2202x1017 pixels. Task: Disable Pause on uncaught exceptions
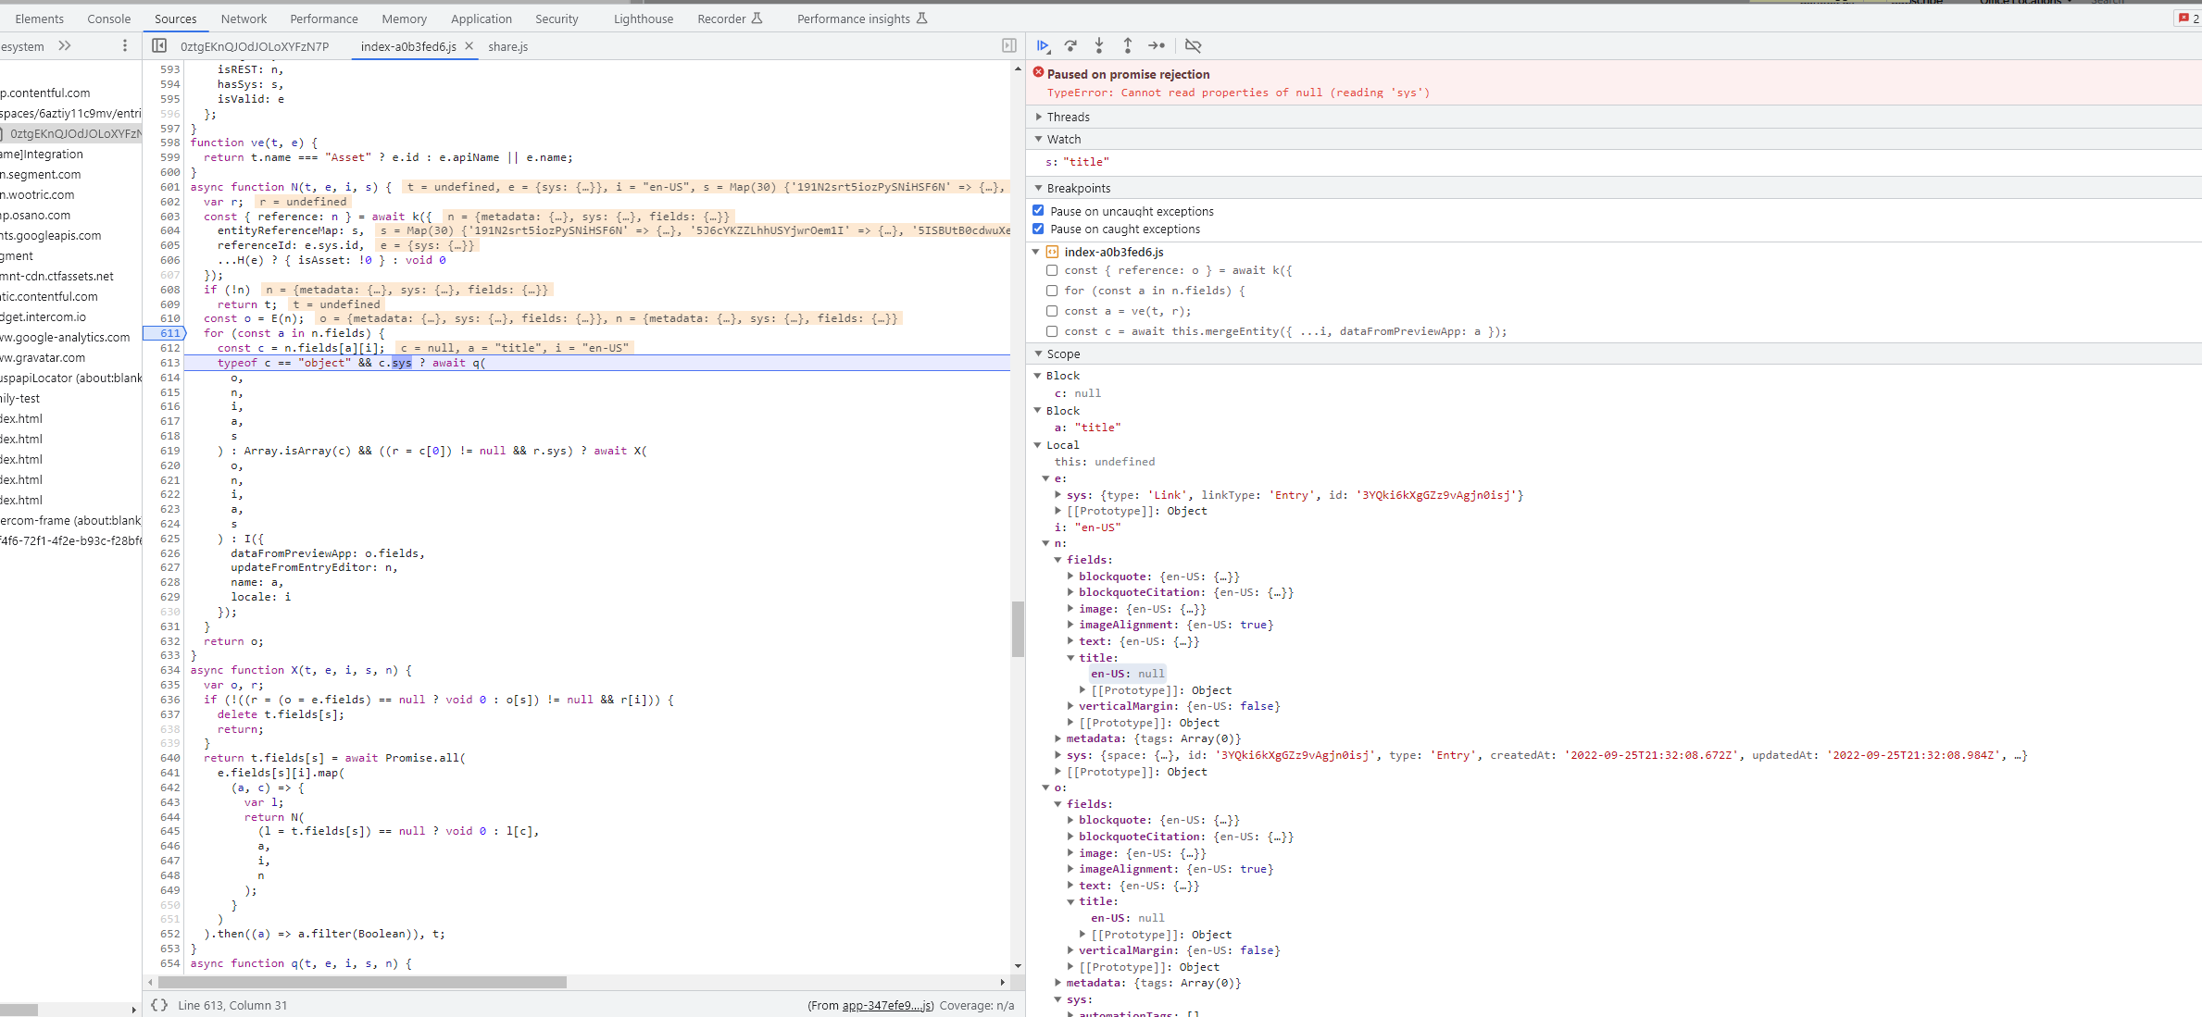click(1038, 209)
